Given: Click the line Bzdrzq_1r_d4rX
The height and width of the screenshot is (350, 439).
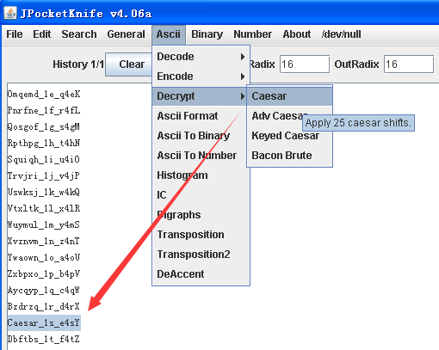Looking at the screenshot, I should click(44, 307).
